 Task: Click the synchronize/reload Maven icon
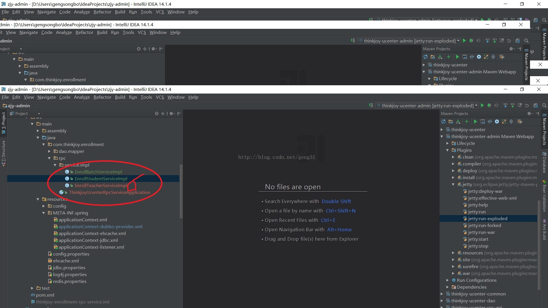pyautogui.click(x=444, y=121)
